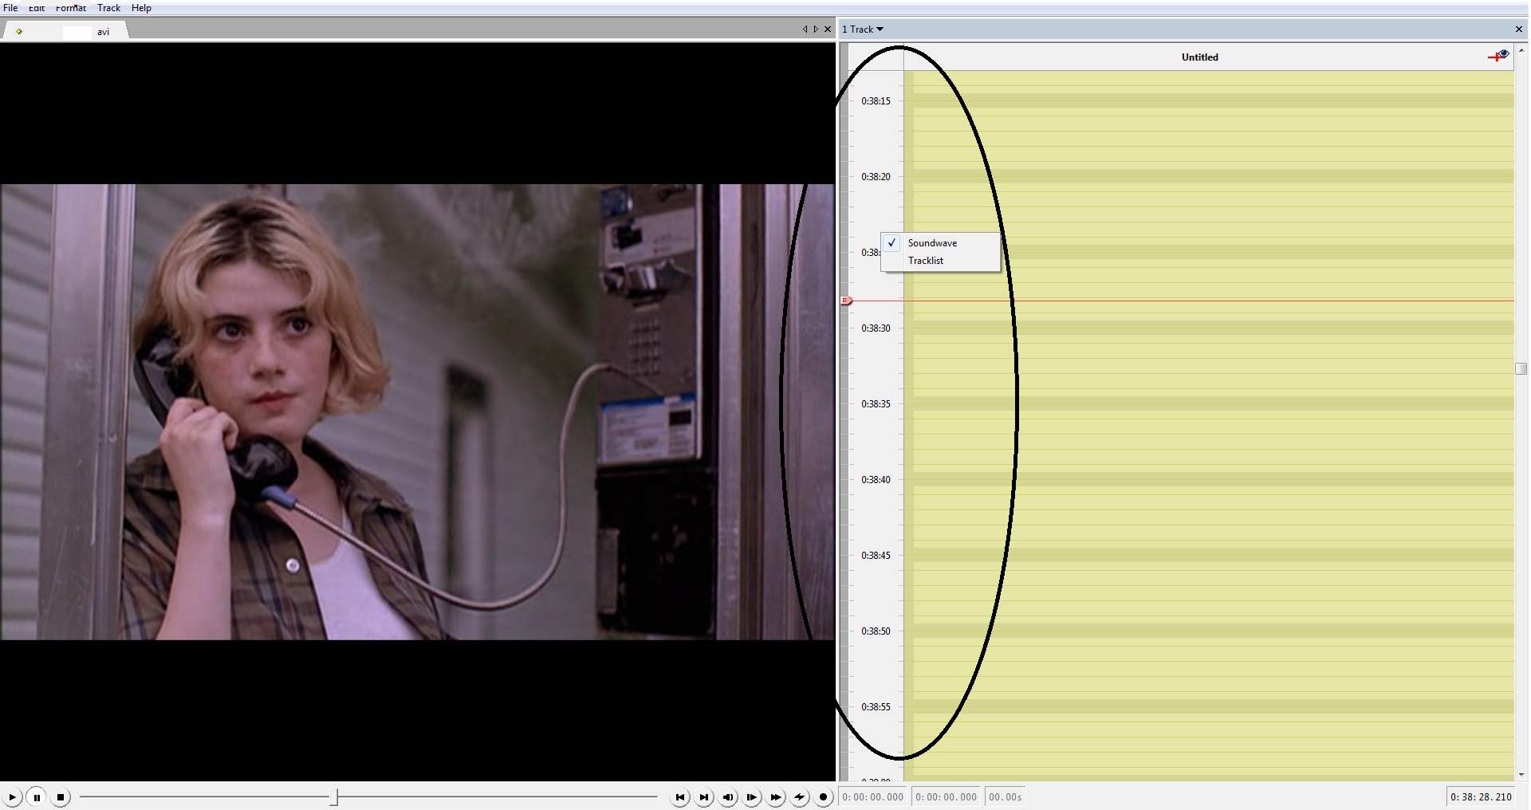
Task: Click the fast forward playback button
Action: 776,796
